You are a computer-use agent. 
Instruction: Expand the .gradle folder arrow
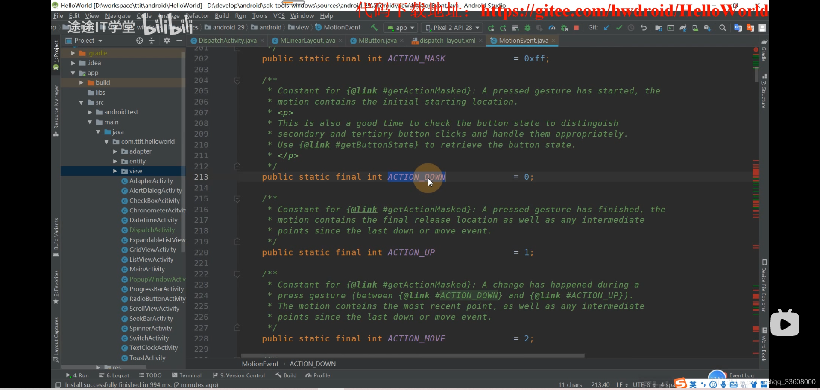coord(73,53)
